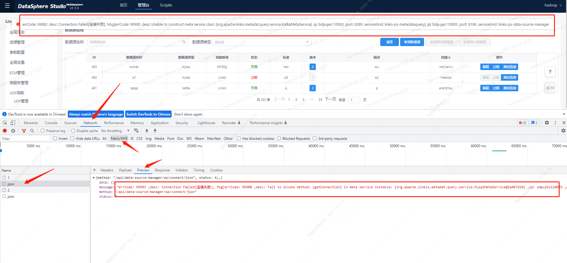Screen dimensions: 567x263
Task: Switch to the Console tab
Action: pyautogui.click(x=51, y=123)
